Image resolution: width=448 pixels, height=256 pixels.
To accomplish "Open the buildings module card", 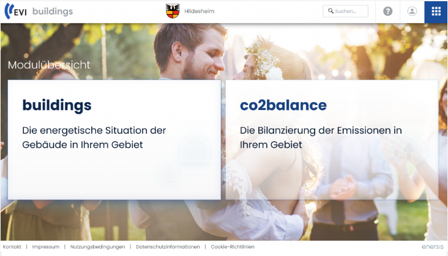I will [114, 140].
